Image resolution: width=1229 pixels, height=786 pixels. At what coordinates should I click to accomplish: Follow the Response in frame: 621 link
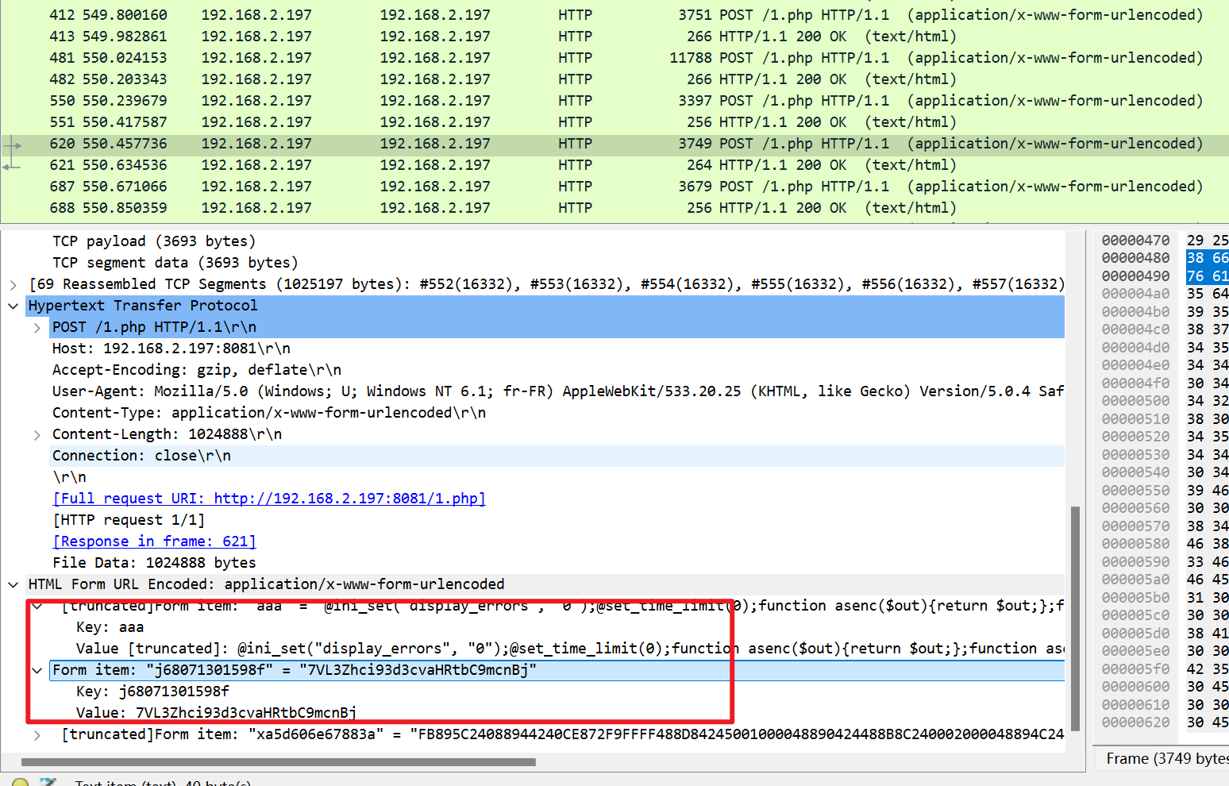point(154,541)
